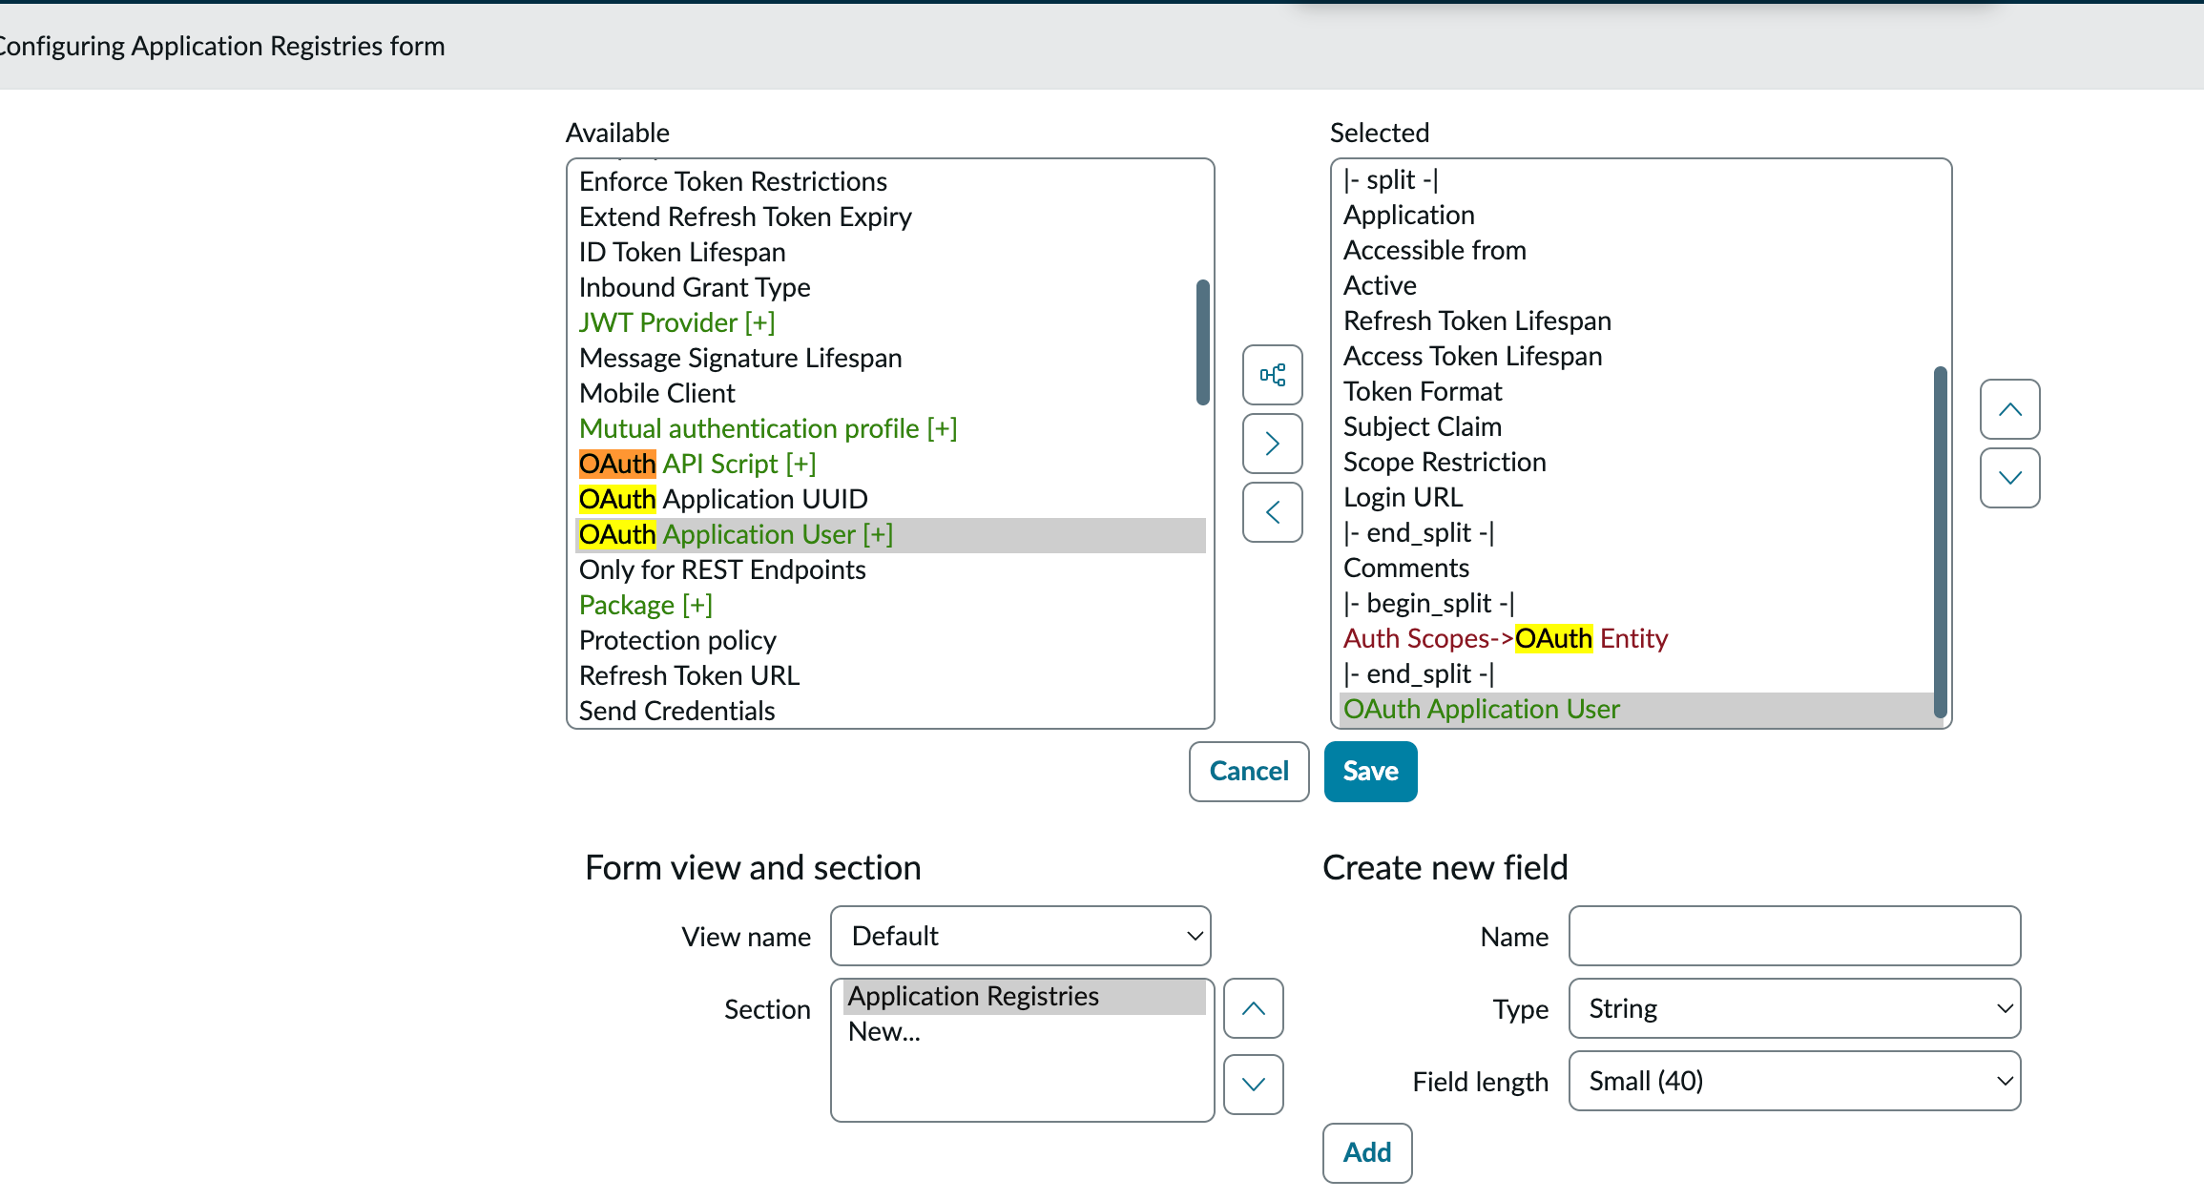The height and width of the screenshot is (1200, 2204).
Task: Click the Name input field
Action: [1794, 936]
